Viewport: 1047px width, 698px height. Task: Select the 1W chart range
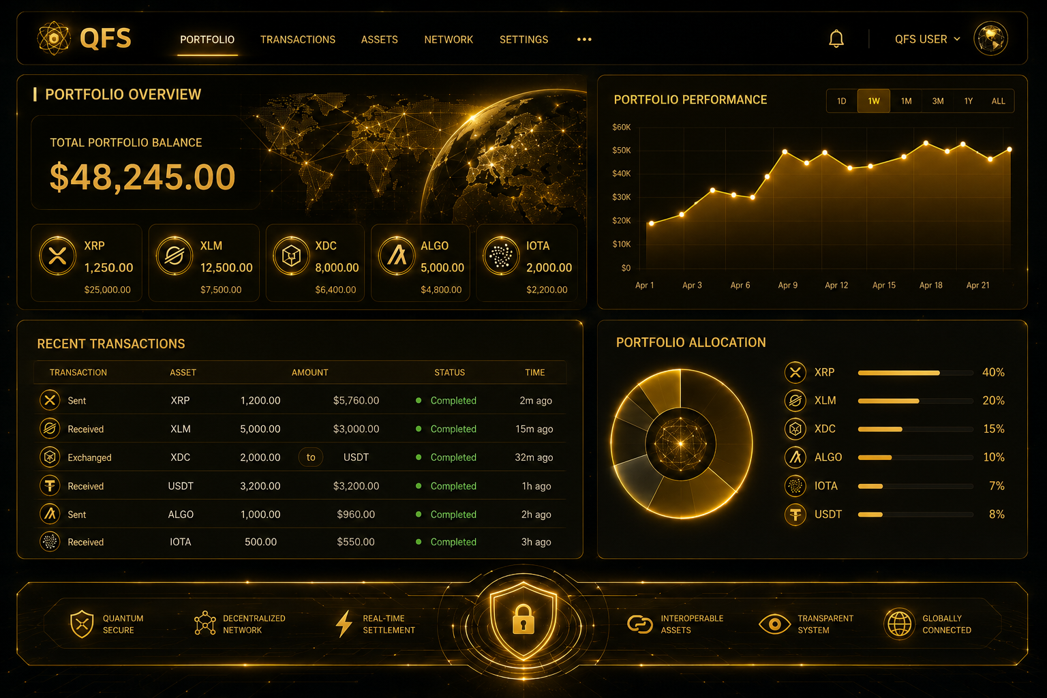pos(874,101)
